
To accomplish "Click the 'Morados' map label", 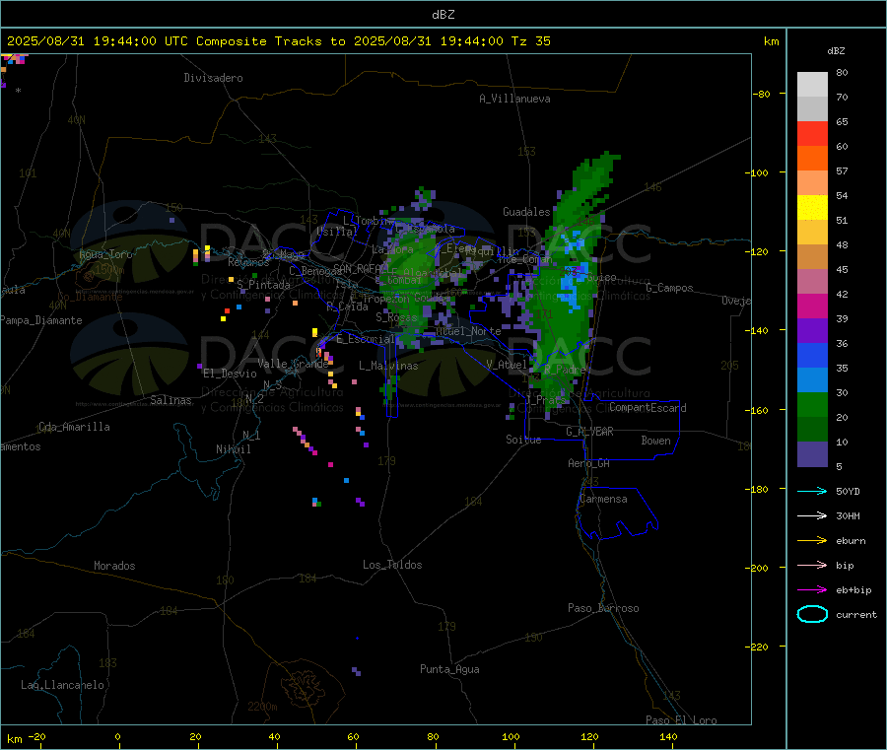I will [x=114, y=566].
